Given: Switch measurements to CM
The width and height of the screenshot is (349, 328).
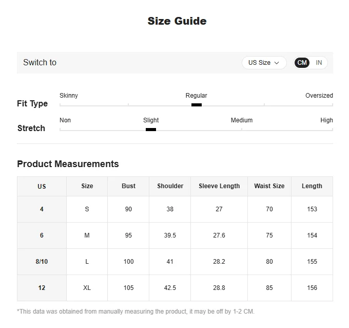Looking at the screenshot, I should click(302, 63).
